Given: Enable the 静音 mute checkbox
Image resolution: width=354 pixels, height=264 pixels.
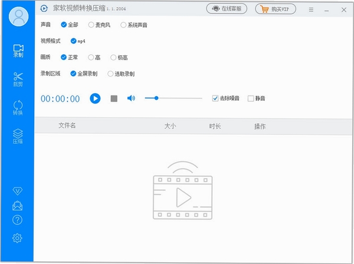Looking at the screenshot, I should pyautogui.click(x=257, y=98).
